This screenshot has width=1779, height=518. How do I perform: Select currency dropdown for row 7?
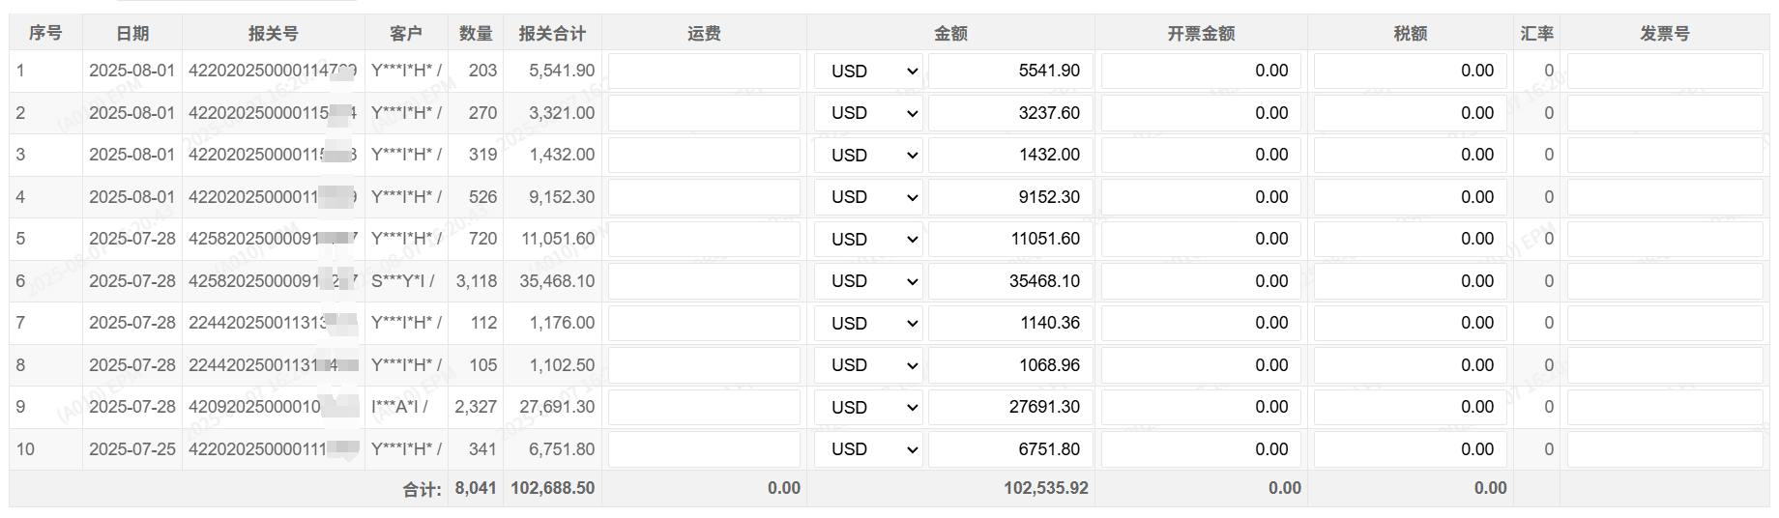coord(869,324)
